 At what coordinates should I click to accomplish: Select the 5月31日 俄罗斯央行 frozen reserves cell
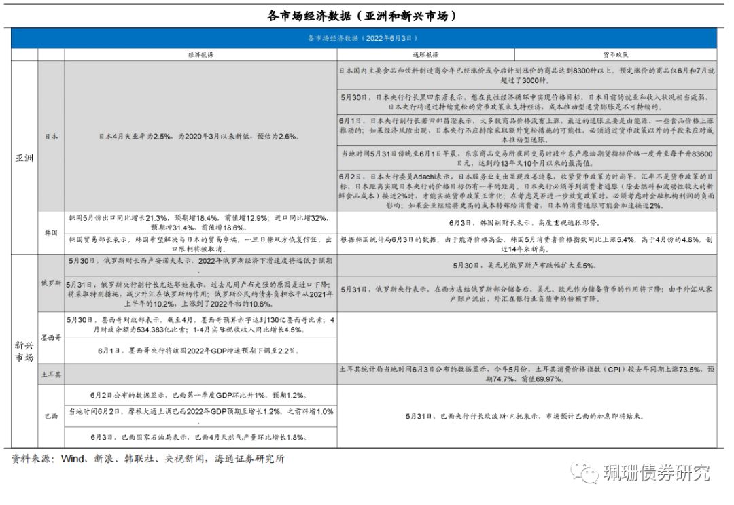pyautogui.click(x=527, y=294)
